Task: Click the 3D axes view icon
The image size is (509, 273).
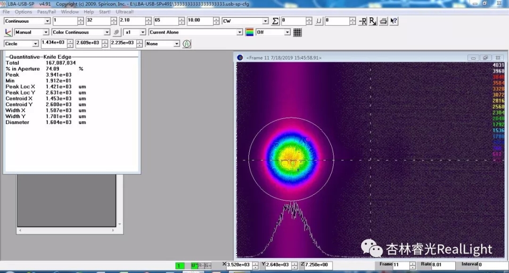Action: coord(8,32)
